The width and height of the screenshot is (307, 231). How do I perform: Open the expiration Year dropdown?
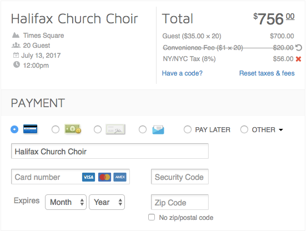tap(107, 202)
